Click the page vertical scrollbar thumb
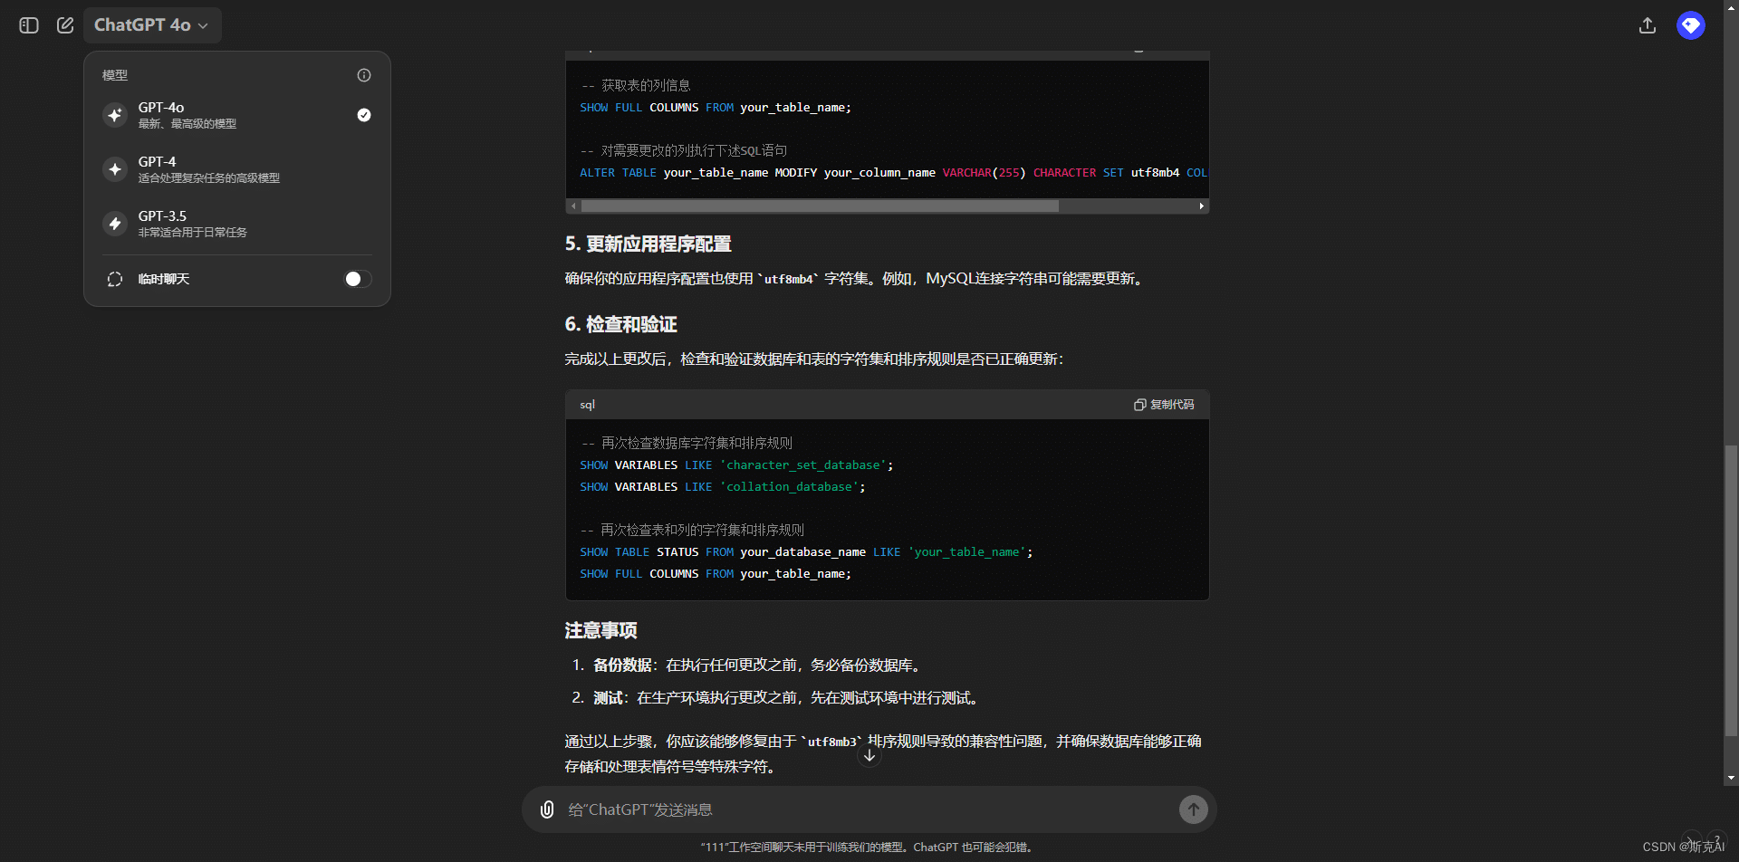 coord(1732,590)
